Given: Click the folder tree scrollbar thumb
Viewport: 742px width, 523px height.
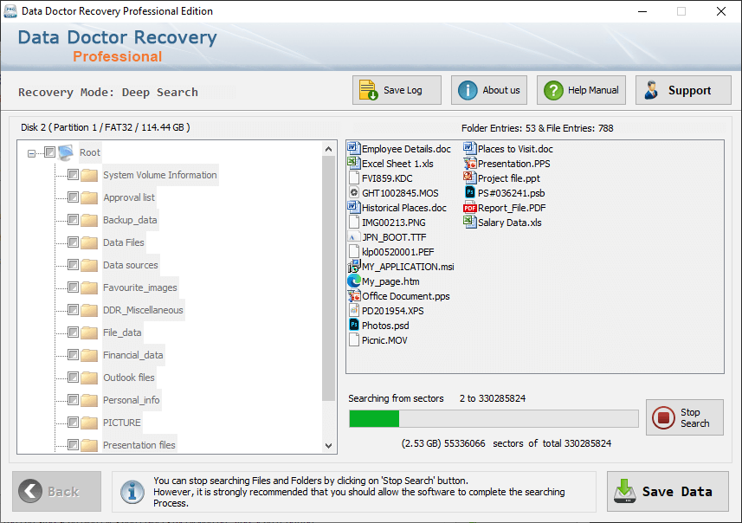Looking at the screenshot, I should pyautogui.click(x=329, y=279).
